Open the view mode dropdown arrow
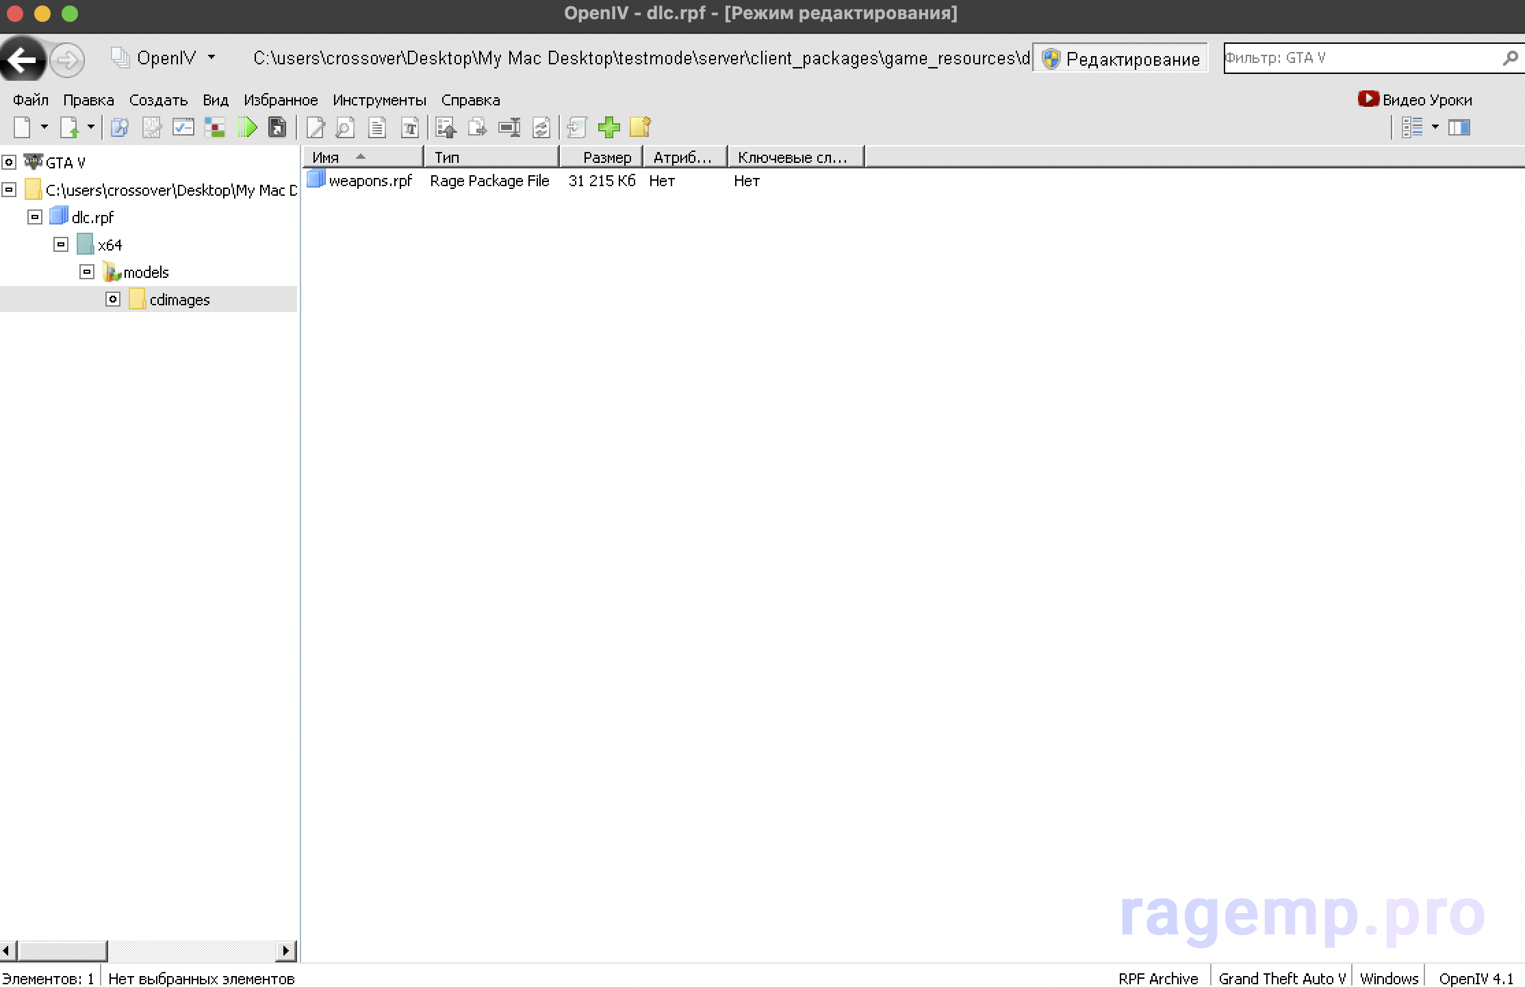This screenshot has height=987, width=1525. [x=1435, y=127]
